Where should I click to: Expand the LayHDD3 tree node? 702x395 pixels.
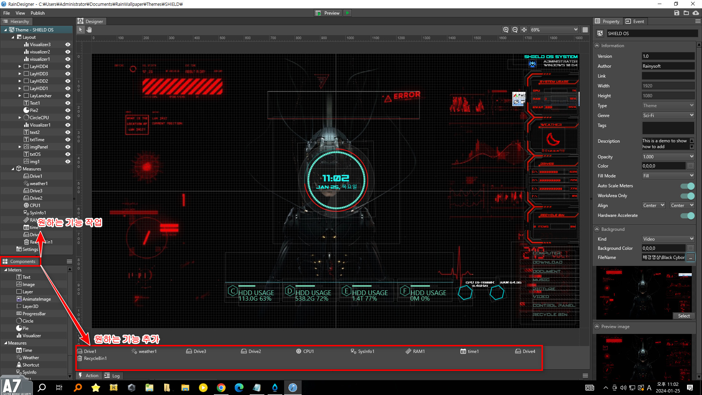pyautogui.click(x=20, y=74)
